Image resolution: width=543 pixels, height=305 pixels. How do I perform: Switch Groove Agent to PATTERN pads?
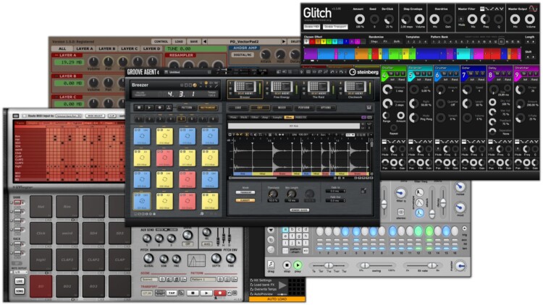187,108
